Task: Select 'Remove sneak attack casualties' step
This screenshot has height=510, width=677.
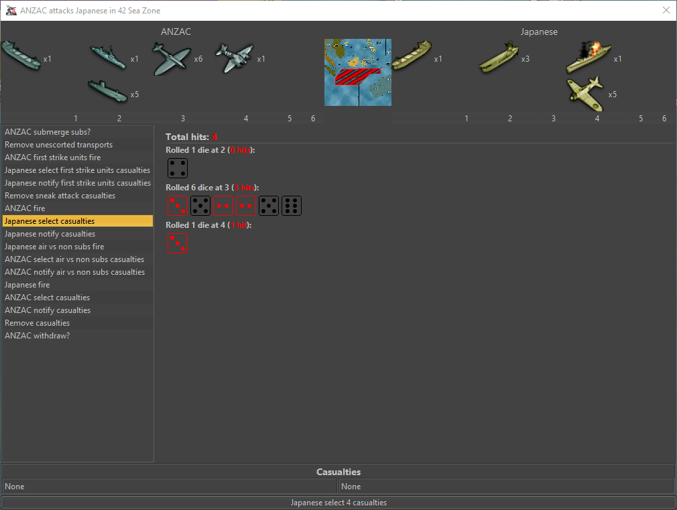Action: [x=78, y=196]
